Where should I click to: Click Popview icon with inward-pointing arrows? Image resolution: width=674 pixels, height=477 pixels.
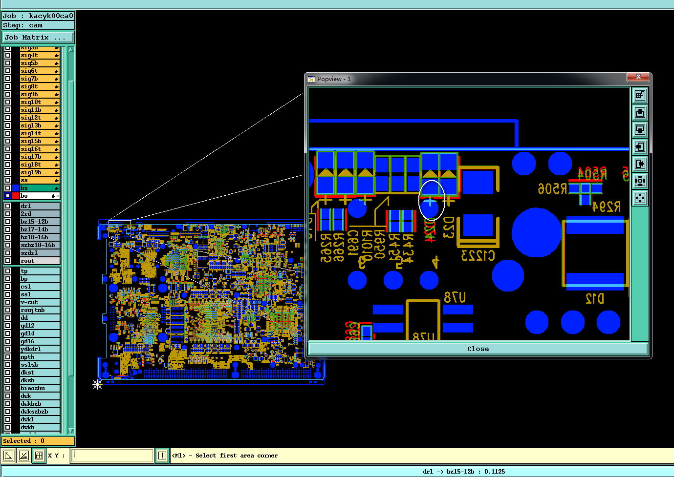click(640, 181)
